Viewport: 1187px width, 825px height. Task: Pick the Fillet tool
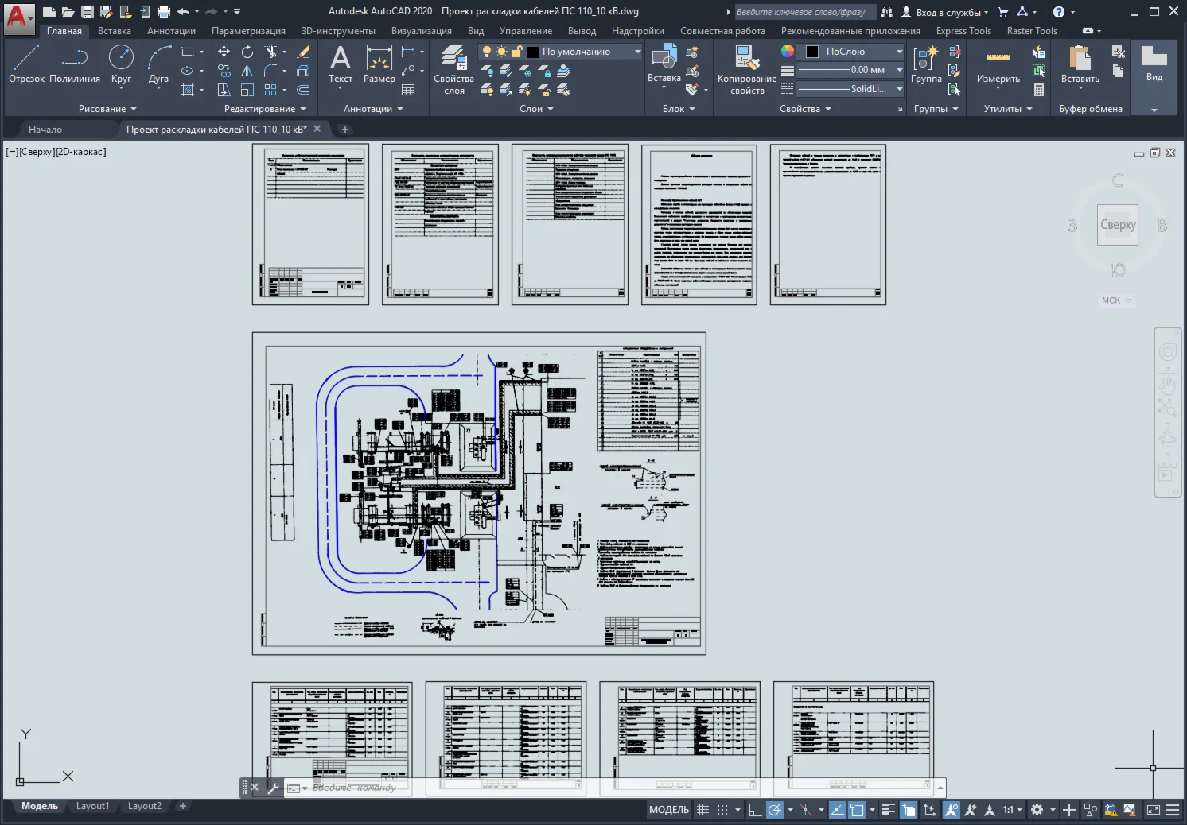tap(271, 71)
